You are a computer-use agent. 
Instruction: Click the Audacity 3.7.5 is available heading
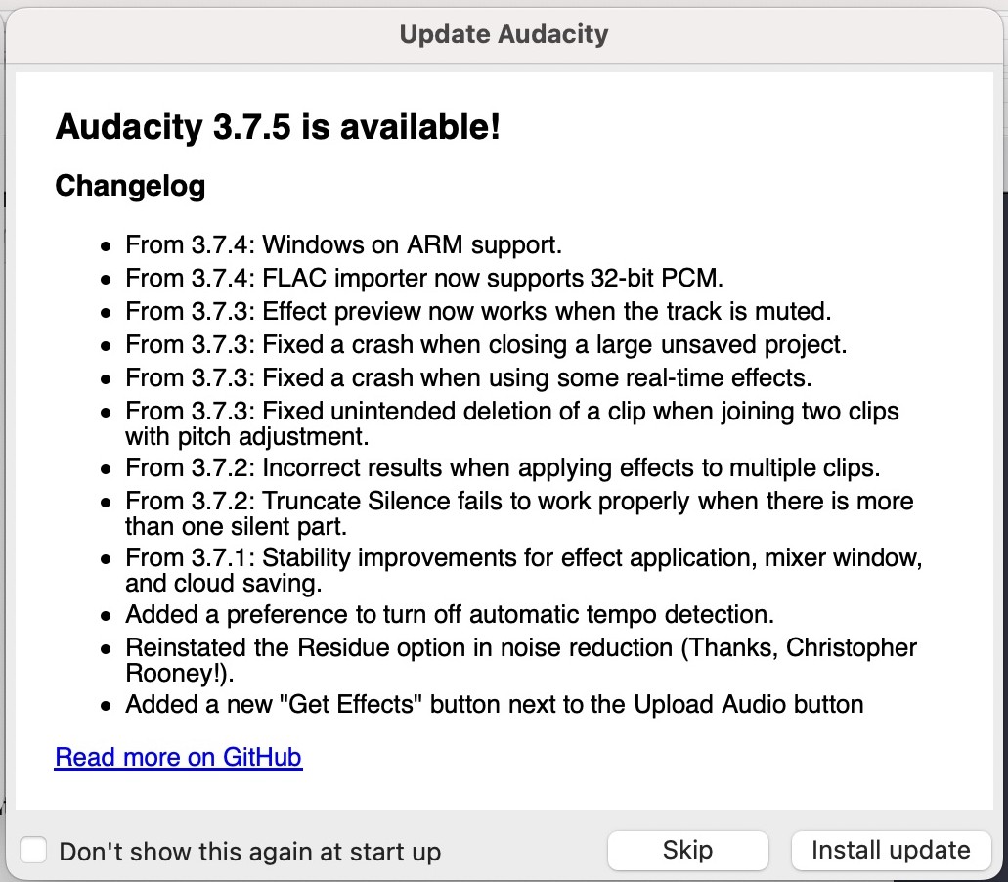(x=278, y=127)
